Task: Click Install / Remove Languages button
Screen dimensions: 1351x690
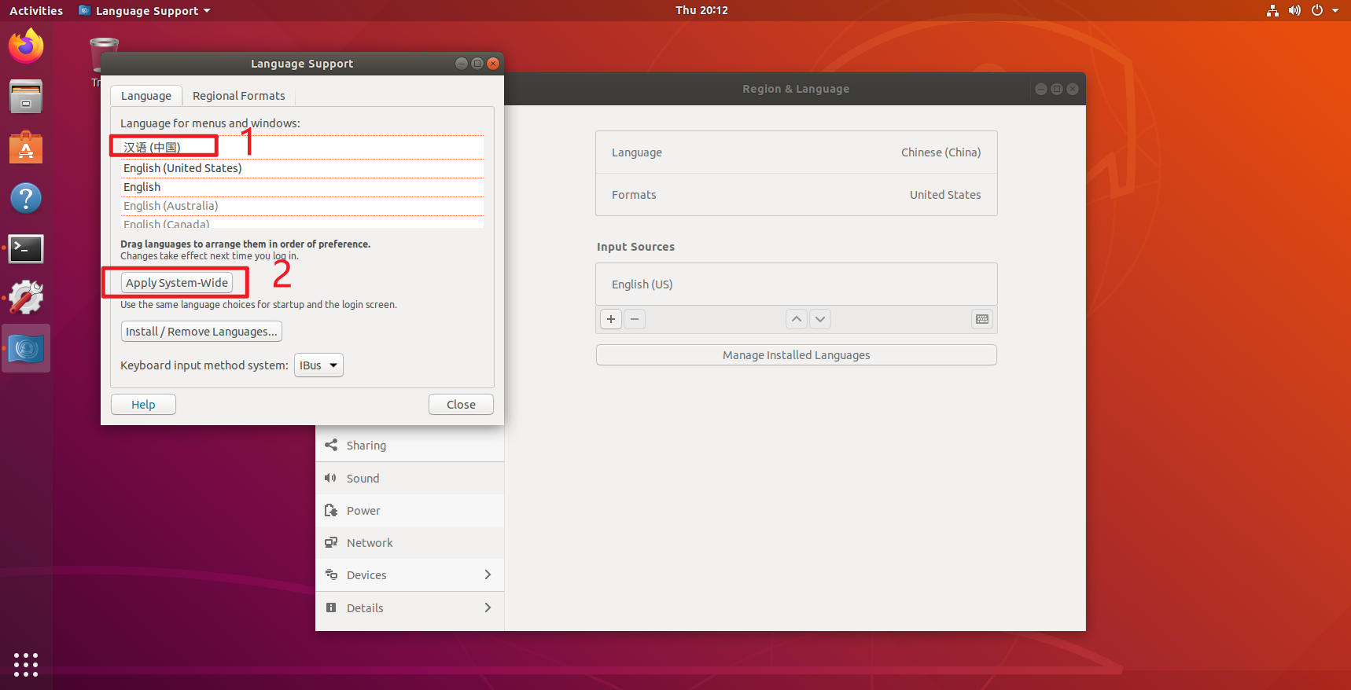Action: tap(201, 332)
